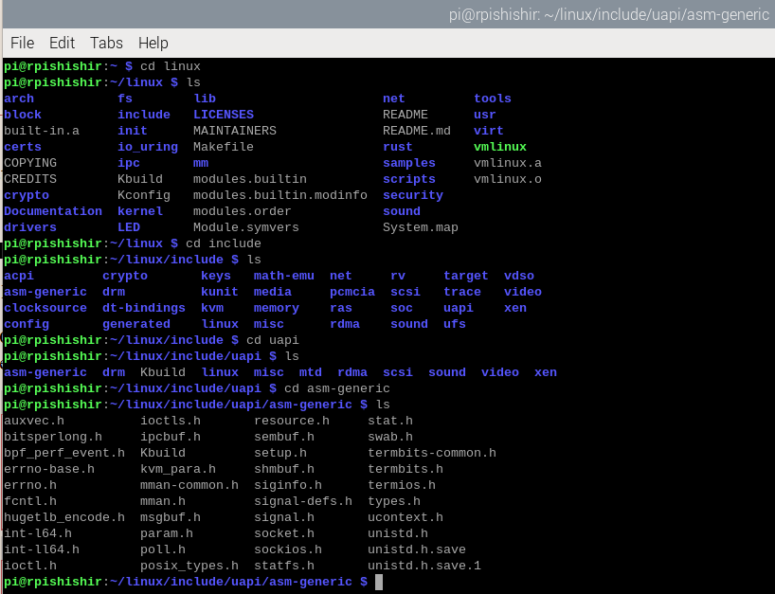Screen dimensions: 775x594
Task: Click the System.map file entry
Action: [x=421, y=227]
